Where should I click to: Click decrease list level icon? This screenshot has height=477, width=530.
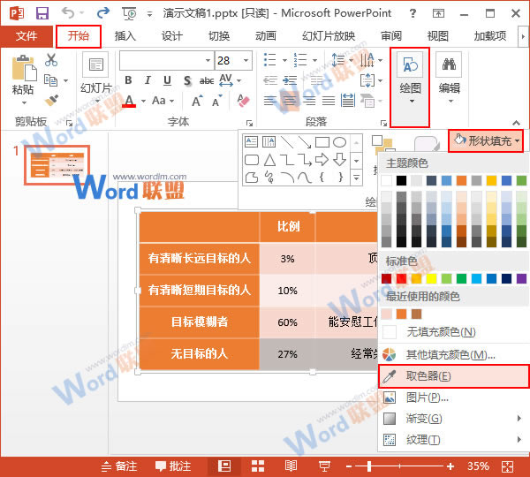[270, 80]
